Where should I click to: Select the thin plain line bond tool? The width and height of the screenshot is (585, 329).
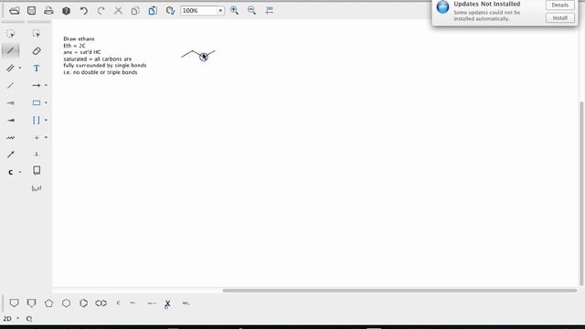coord(10,85)
